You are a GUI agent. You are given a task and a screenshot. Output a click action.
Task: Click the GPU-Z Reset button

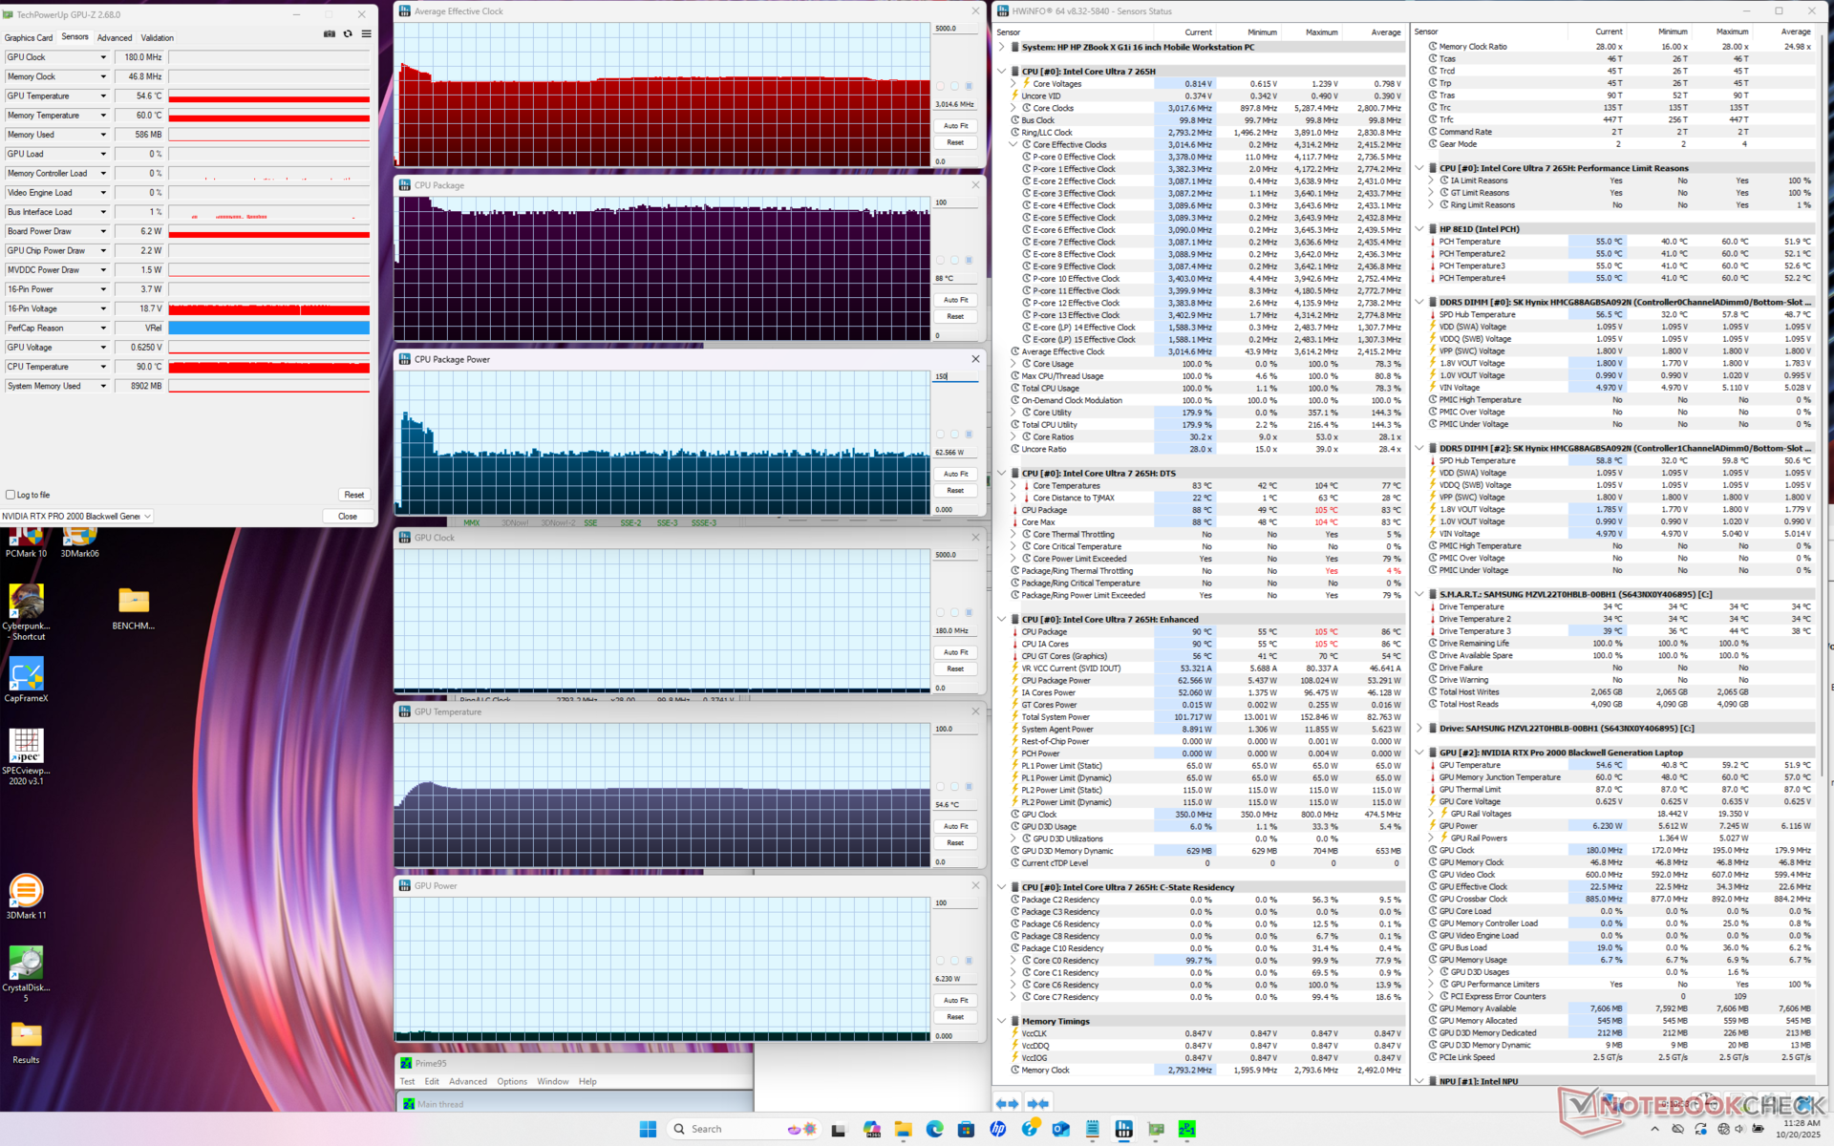pyautogui.click(x=353, y=495)
